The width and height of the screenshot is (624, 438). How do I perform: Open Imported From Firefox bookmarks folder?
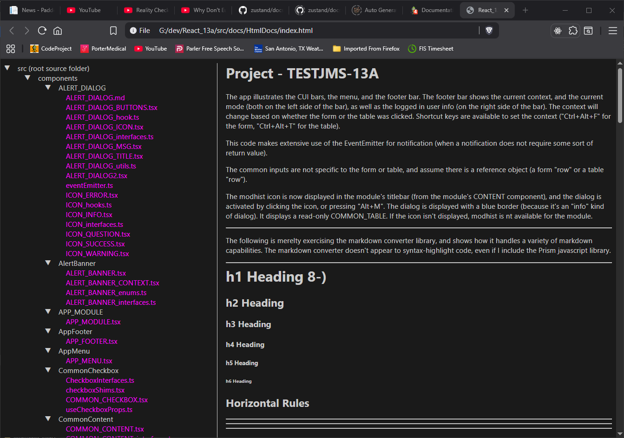366,49
